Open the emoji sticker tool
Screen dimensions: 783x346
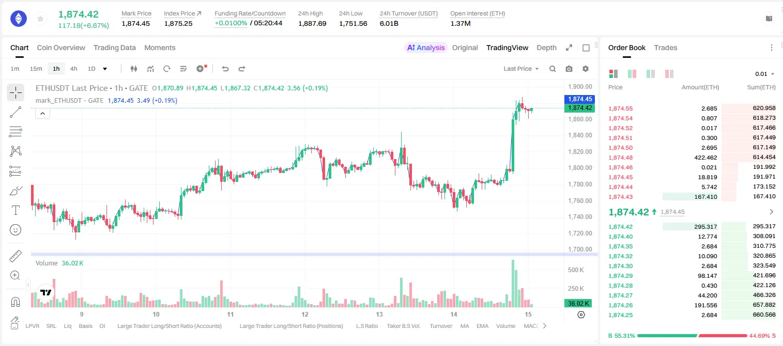pyautogui.click(x=16, y=230)
